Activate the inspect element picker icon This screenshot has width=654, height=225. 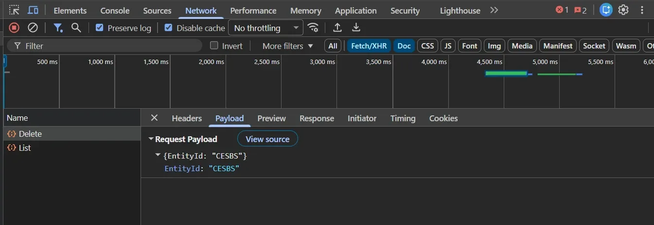pos(14,10)
